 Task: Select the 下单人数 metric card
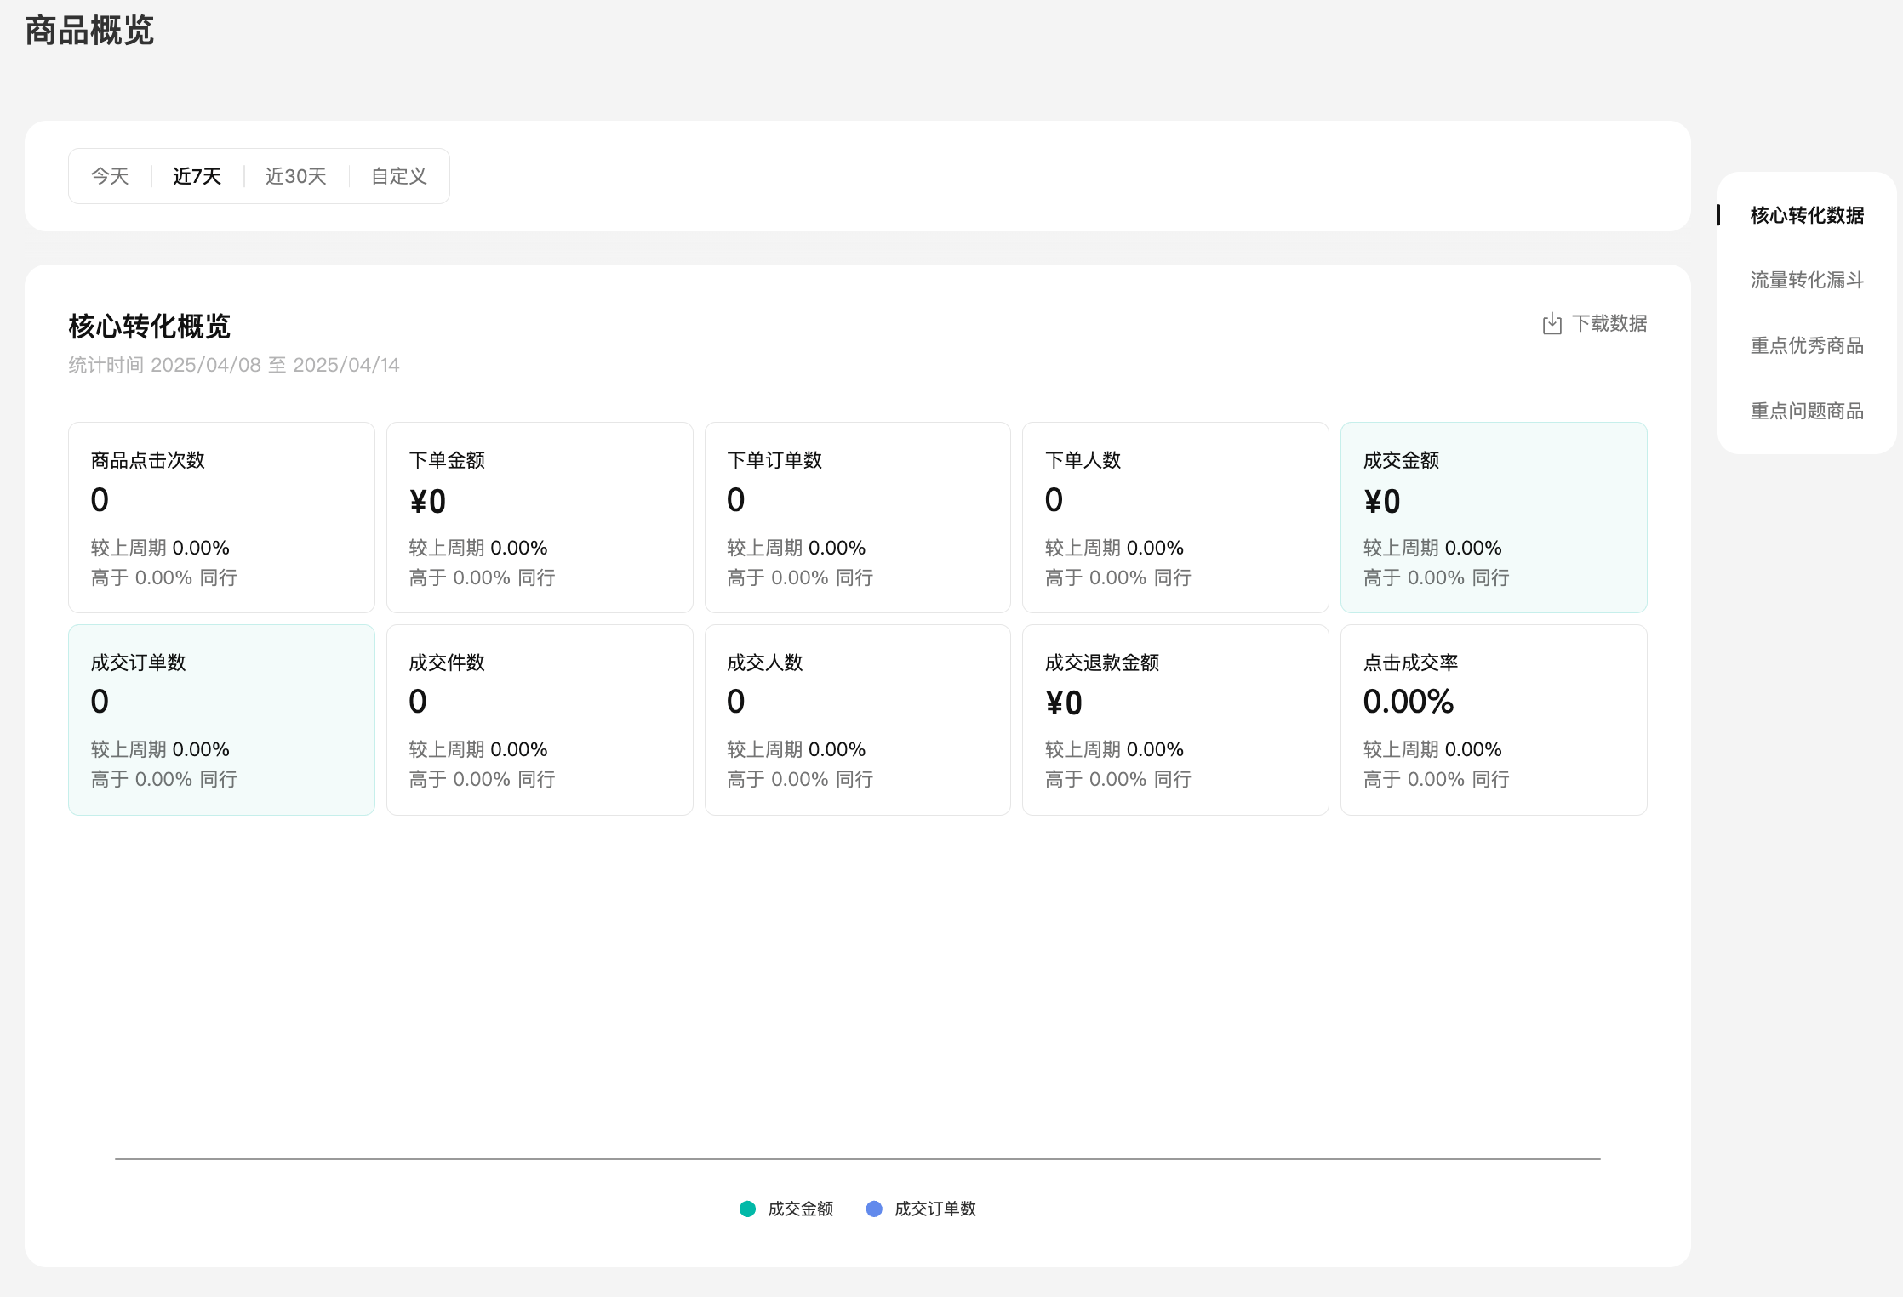(1175, 517)
